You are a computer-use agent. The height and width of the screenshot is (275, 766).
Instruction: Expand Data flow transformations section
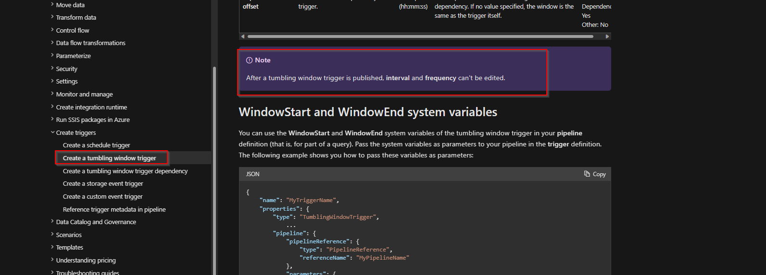click(x=90, y=43)
